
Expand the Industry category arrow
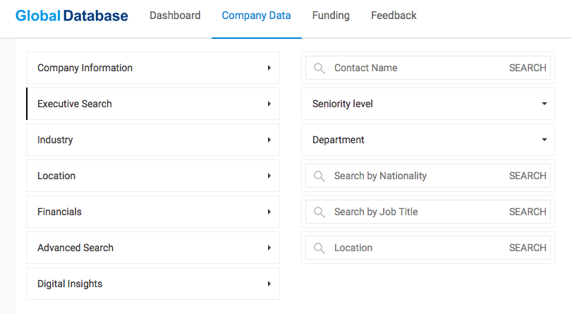click(269, 140)
